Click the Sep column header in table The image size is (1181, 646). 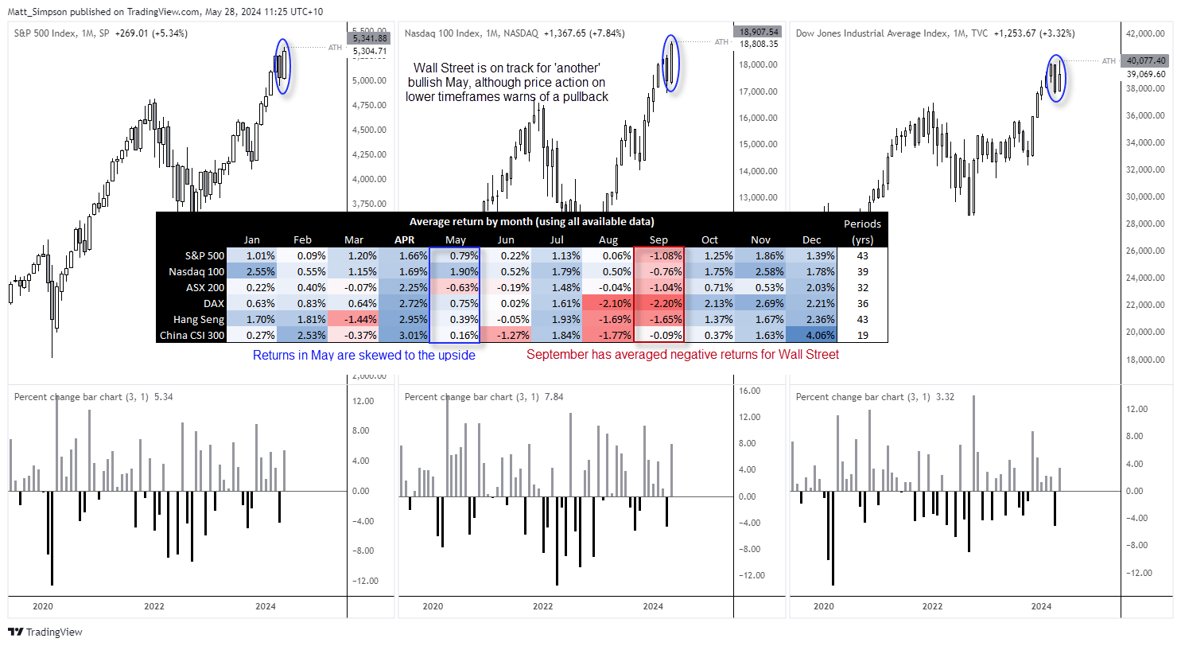pyautogui.click(x=658, y=239)
